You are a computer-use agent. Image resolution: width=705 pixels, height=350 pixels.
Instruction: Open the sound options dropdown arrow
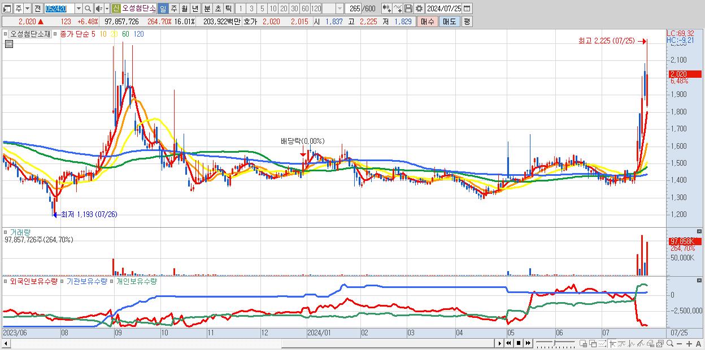(107, 8)
